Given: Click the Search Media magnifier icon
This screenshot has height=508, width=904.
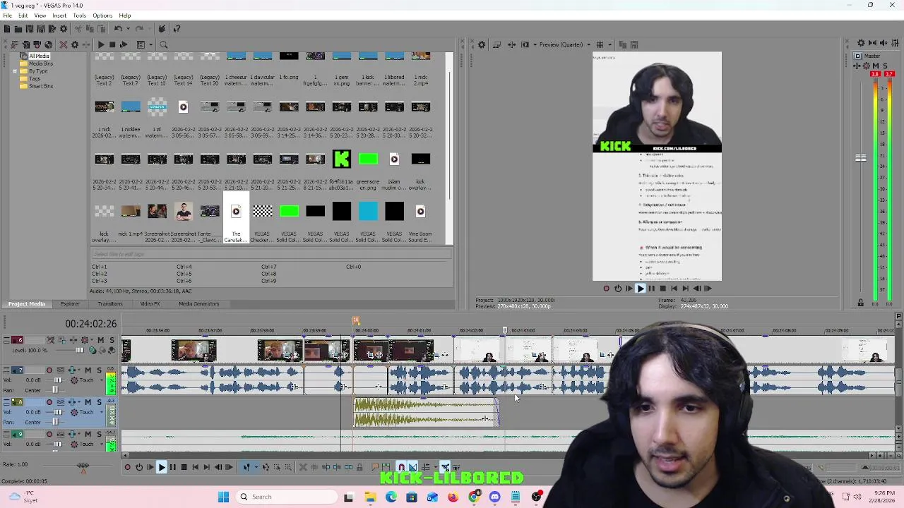Looking at the screenshot, I should (x=164, y=44).
